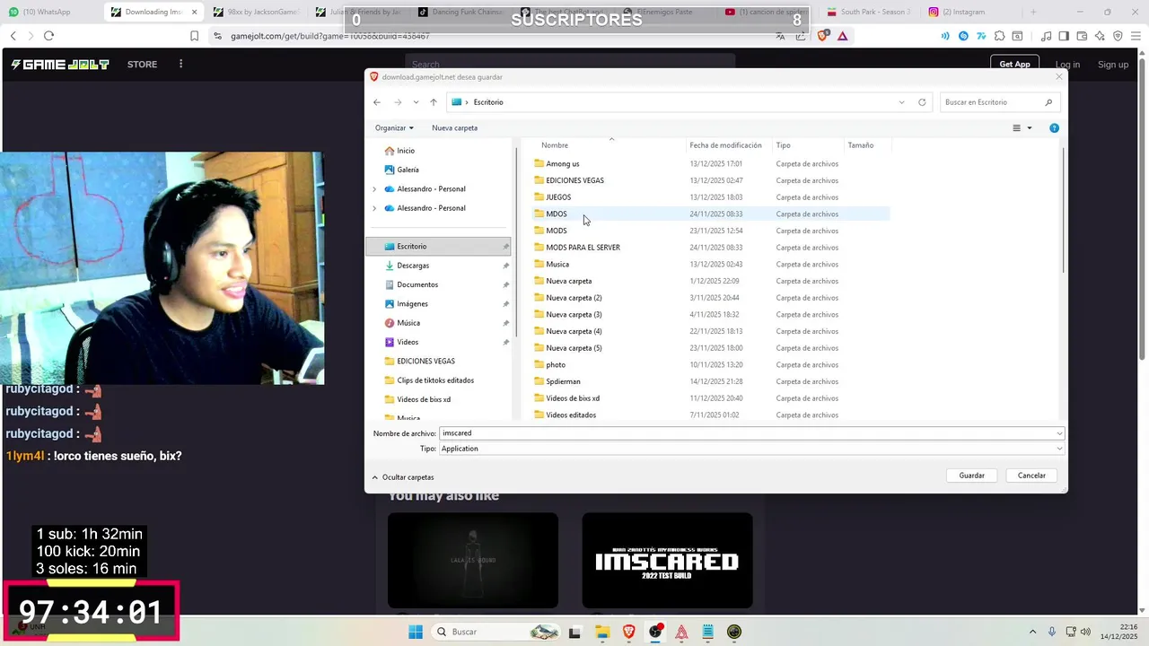Open the Game Jolt logo home

[x=60, y=65]
